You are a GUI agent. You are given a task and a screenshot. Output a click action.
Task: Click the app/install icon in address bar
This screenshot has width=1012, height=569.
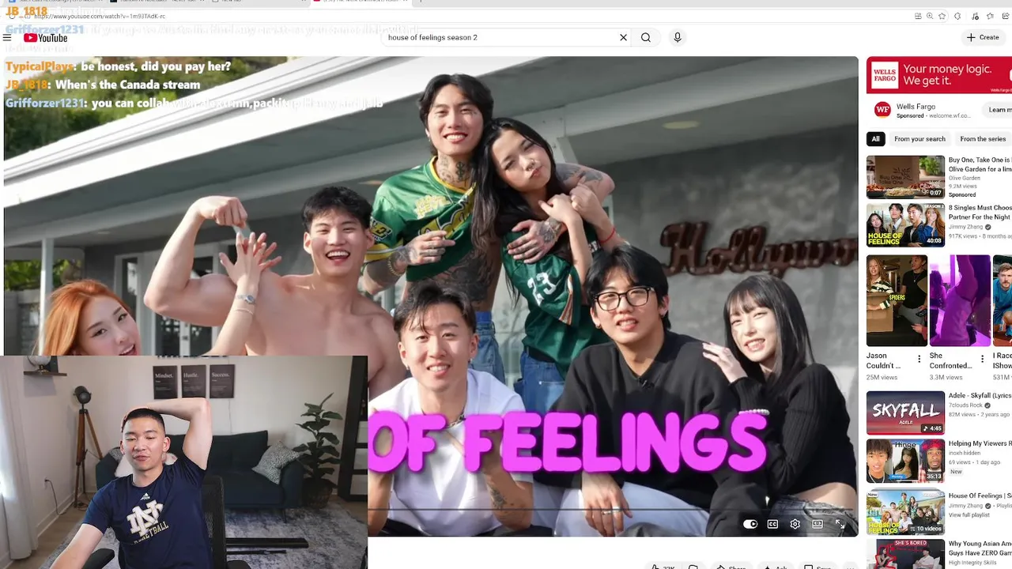pos(918,16)
